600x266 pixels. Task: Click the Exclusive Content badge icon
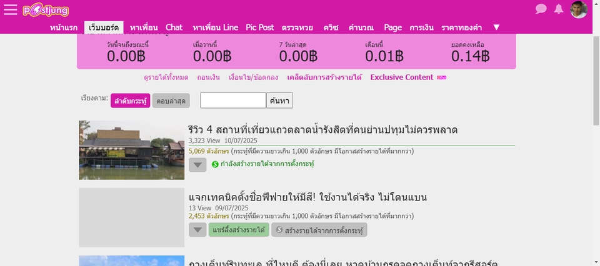tap(442, 77)
